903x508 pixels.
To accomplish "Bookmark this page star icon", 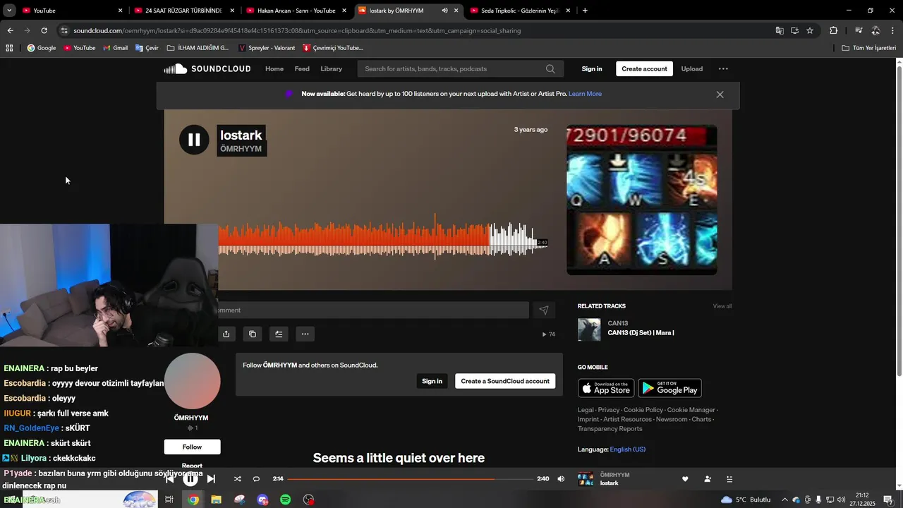I will [x=810, y=30].
